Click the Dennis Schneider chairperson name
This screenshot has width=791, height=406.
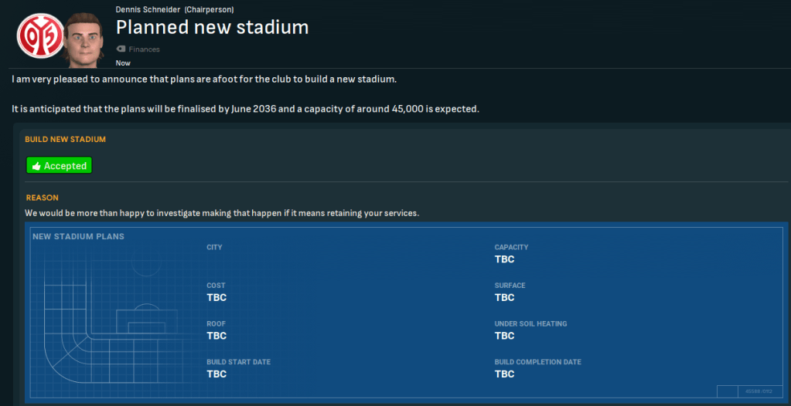click(x=148, y=9)
